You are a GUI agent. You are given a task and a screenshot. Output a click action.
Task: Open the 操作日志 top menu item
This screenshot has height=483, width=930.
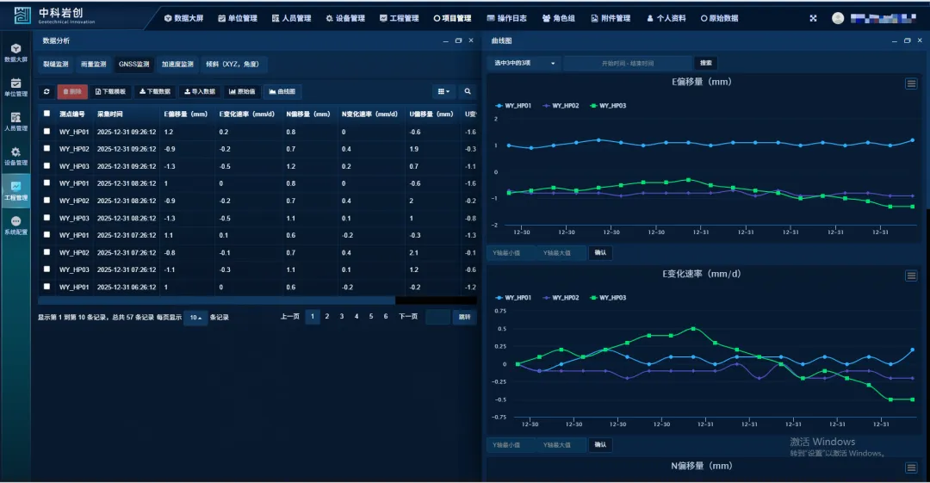(x=512, y=18)
